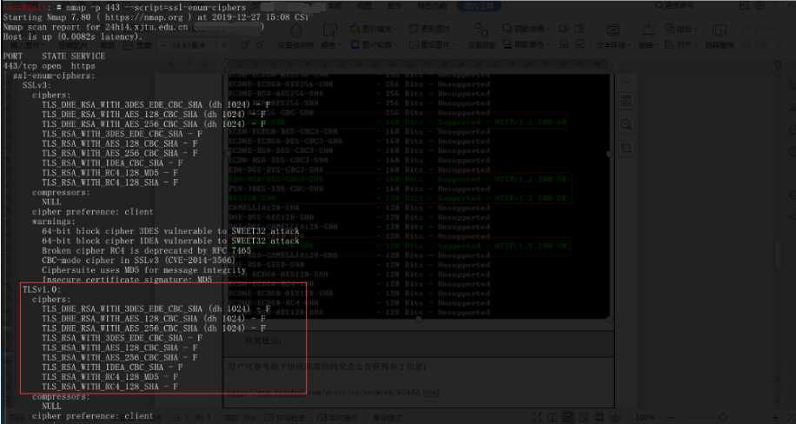Adjust the zoom slider in document status bar

(721, 417)
